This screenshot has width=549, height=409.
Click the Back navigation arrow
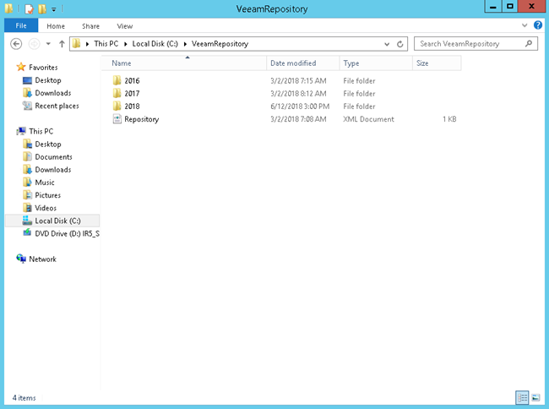click(x=16, y=44)
